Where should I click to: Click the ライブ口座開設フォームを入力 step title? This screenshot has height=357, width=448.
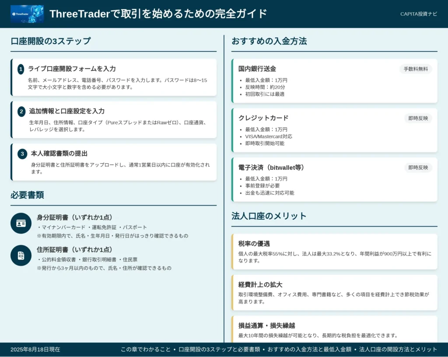click(72, 69)
